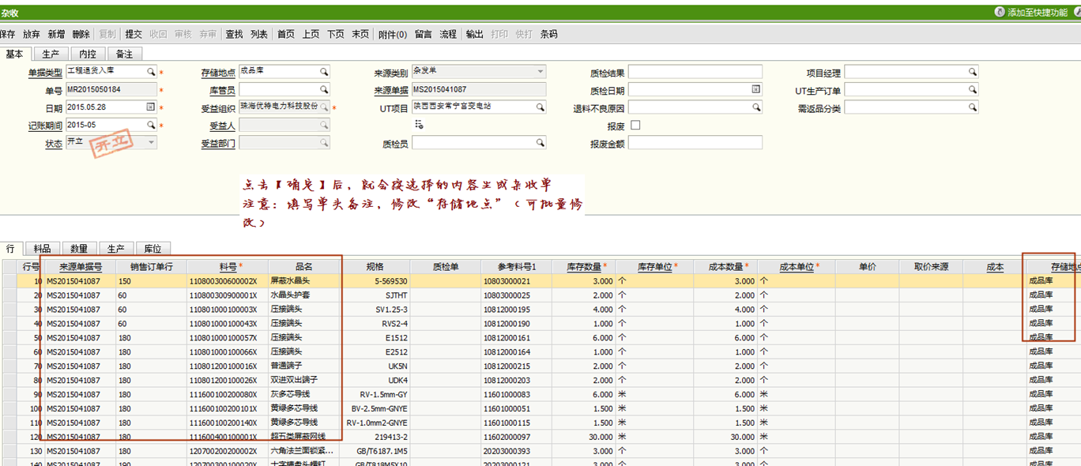Open lookup for 项目经理 field
1081x466 pixels.
973,73
